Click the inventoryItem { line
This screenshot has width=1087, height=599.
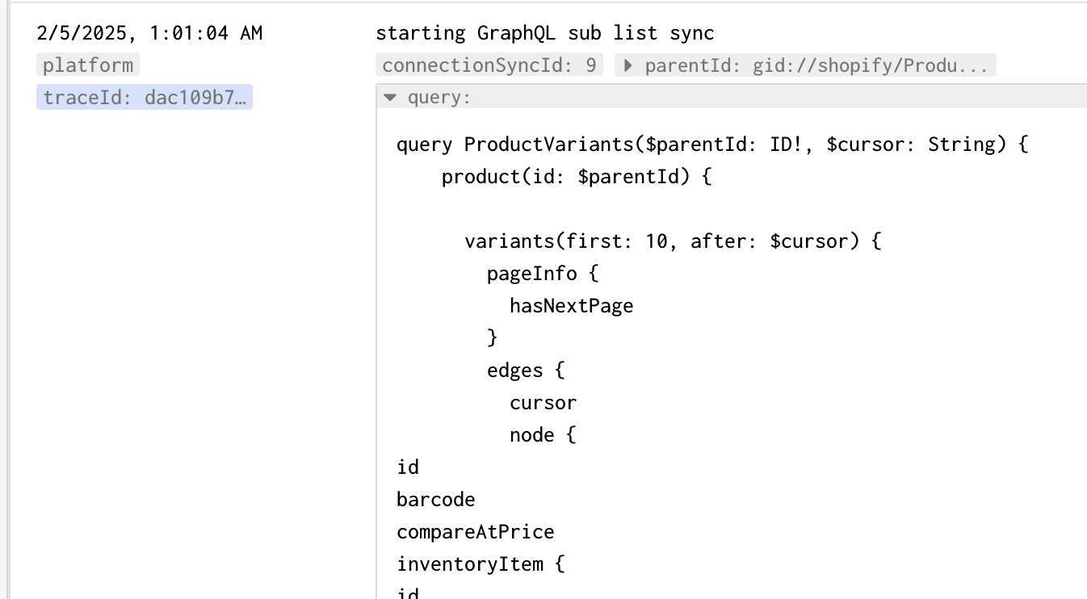(481, 564)
